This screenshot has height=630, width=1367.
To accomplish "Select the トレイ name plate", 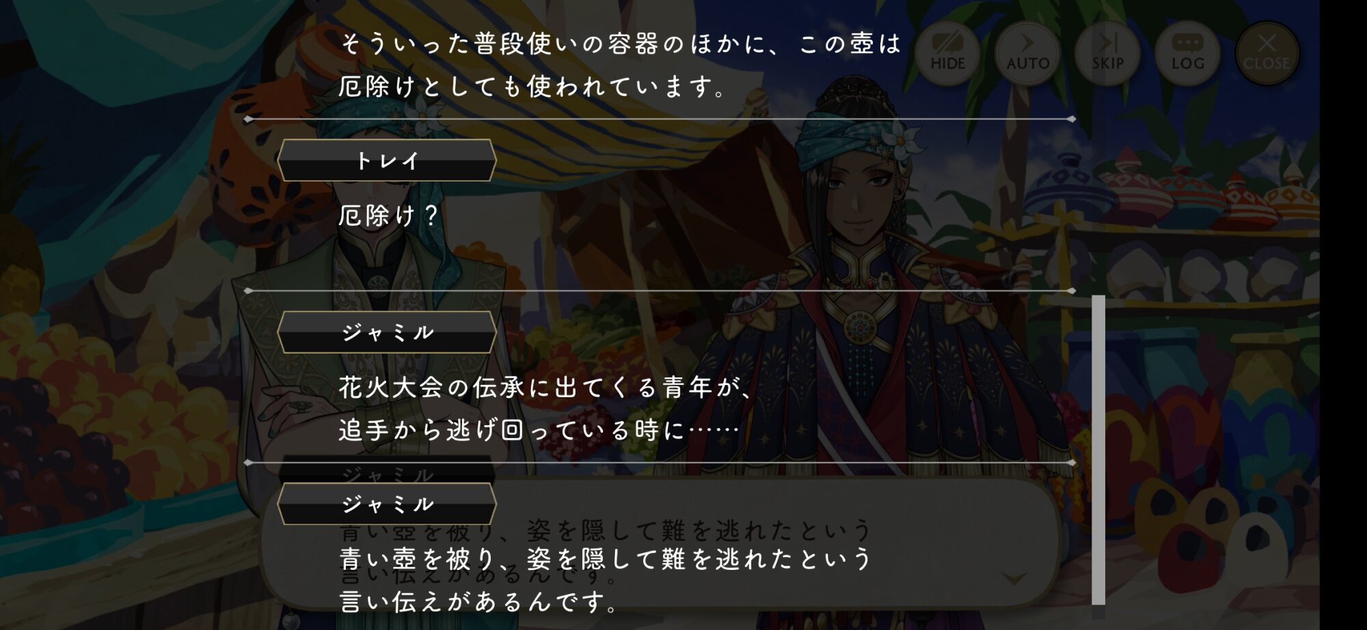I will (387, 160).
